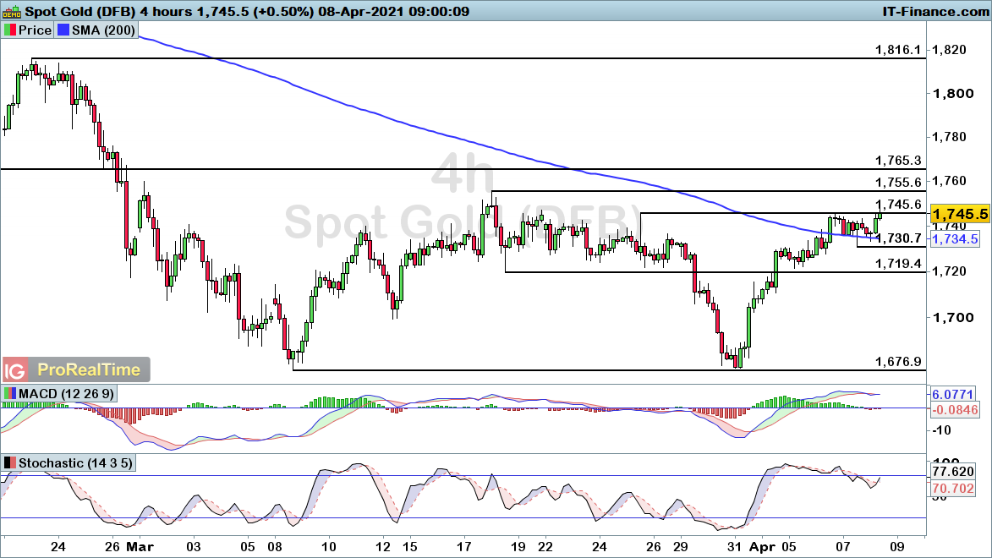
Task: Click the -10 MACD axis tick
Action: [x=942, y=430]
